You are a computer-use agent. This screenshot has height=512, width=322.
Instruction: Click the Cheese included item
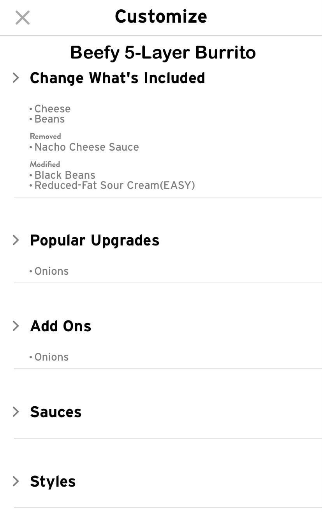pos(53,109)
